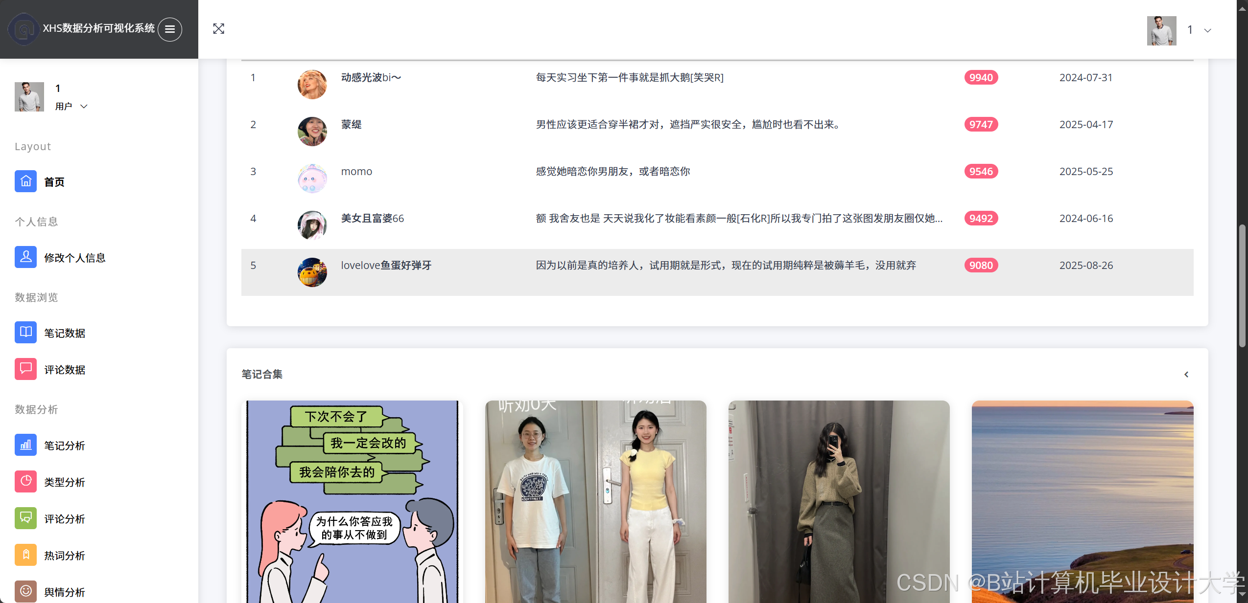The height and width of the screenshot is (603, 1248).
Task: Collapse the 笔记合集 panel with the arrow
Action: click(x=1187, y=374)
